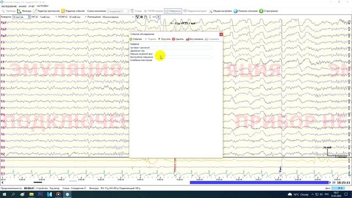Click the waveform display mode icon
The height and width of the screenshot is (198, 352).
137,17
